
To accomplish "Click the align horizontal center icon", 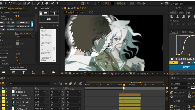I will [x=178, y=17].
